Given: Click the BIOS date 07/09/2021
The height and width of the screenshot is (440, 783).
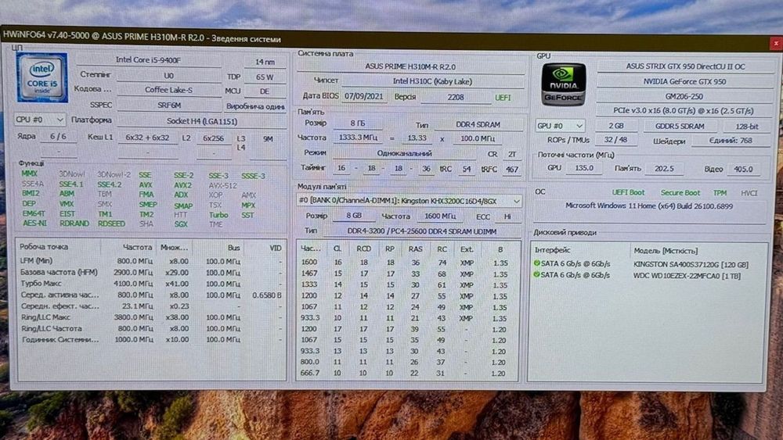Looking at the screenshot, I should [363, 97].
